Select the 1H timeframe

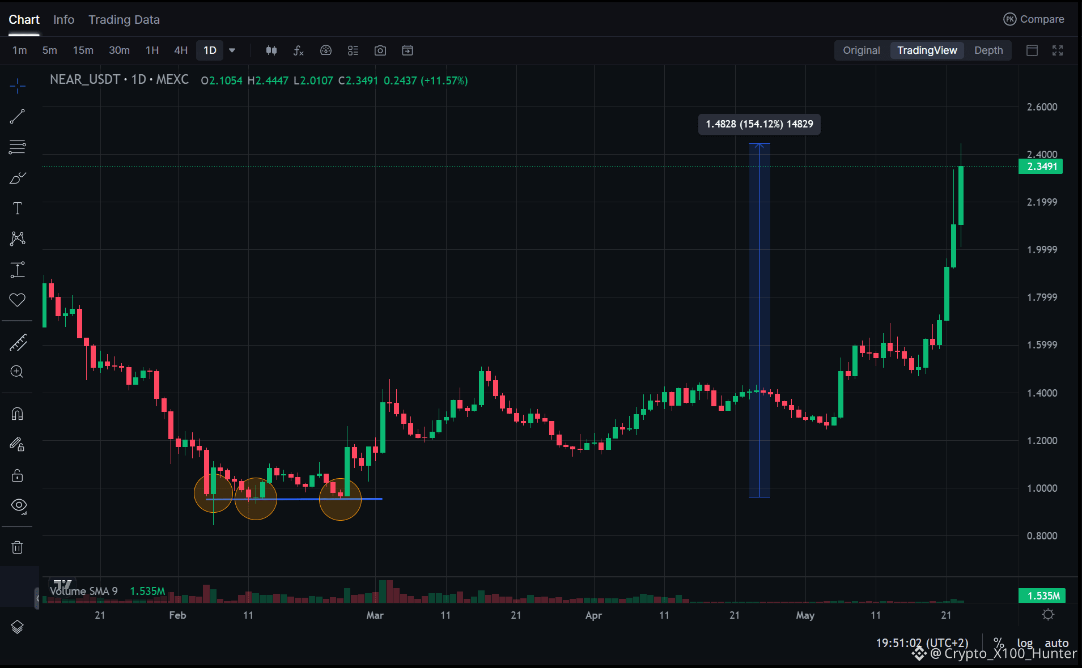tap(152, 50)
